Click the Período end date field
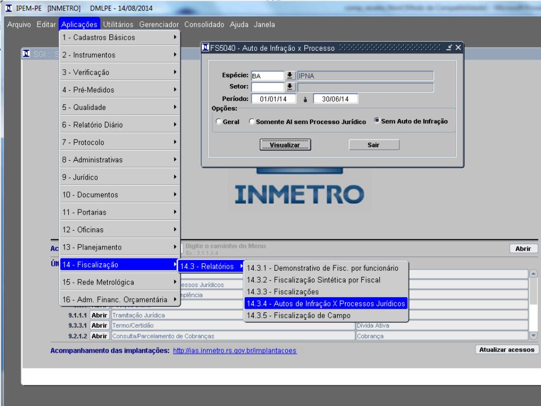This screenshot has height=406, width=541. coord(335,99)
